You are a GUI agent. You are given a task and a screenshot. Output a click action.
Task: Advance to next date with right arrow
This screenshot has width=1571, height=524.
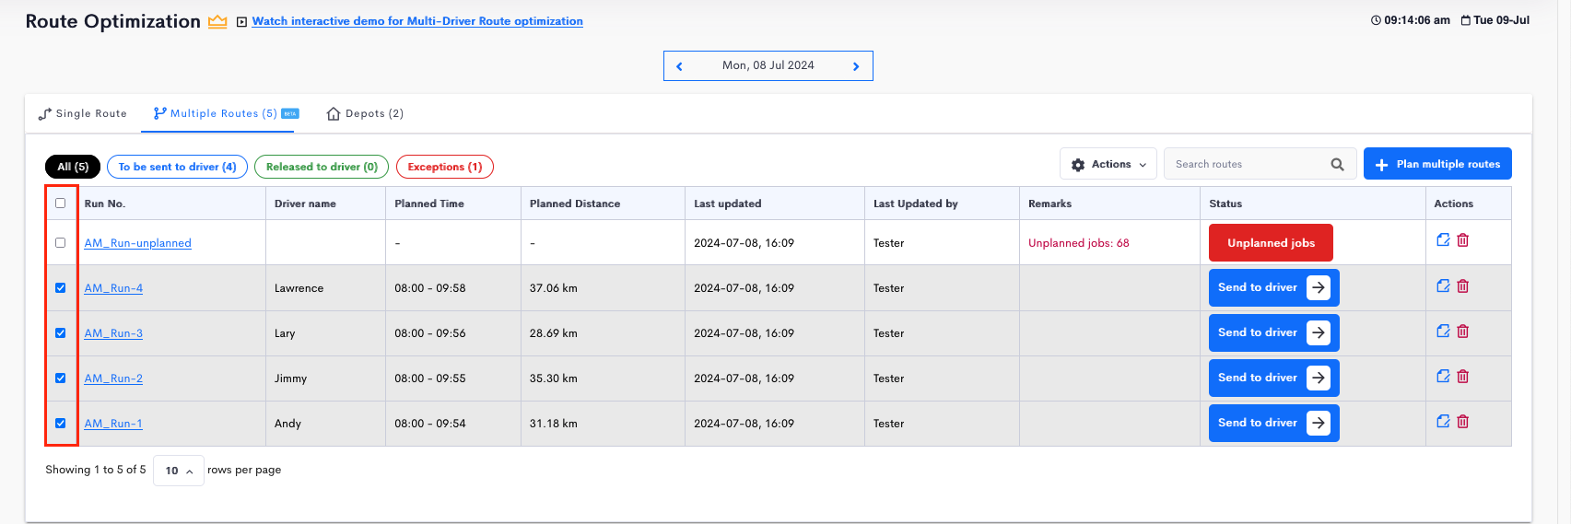(856, 66)
